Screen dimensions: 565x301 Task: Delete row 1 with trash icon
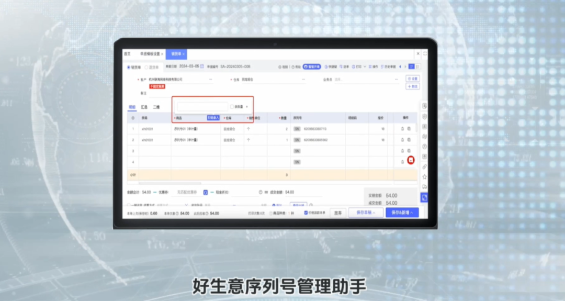click(x=402, y=129)
